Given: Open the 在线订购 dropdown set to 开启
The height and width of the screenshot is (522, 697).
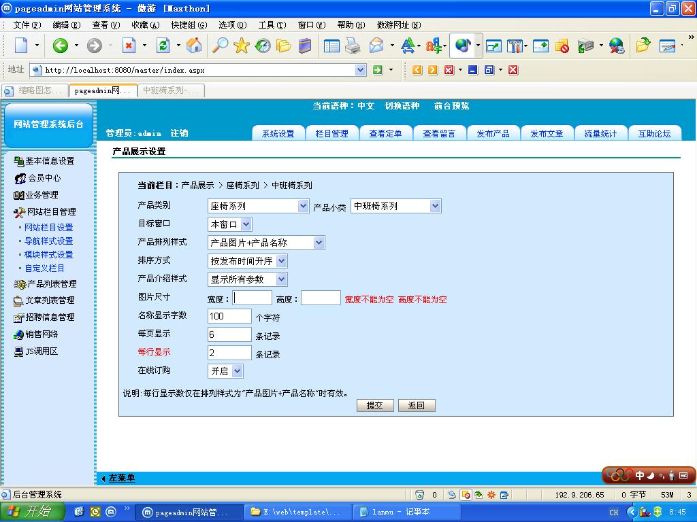Looking at the screenshot, I should pos(225,371).
